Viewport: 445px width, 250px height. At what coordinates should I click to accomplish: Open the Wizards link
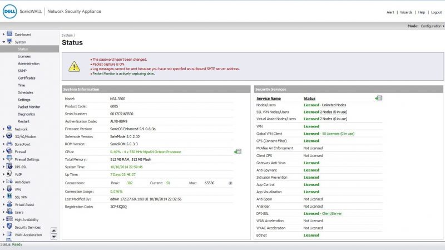click(x=406, y=12)
